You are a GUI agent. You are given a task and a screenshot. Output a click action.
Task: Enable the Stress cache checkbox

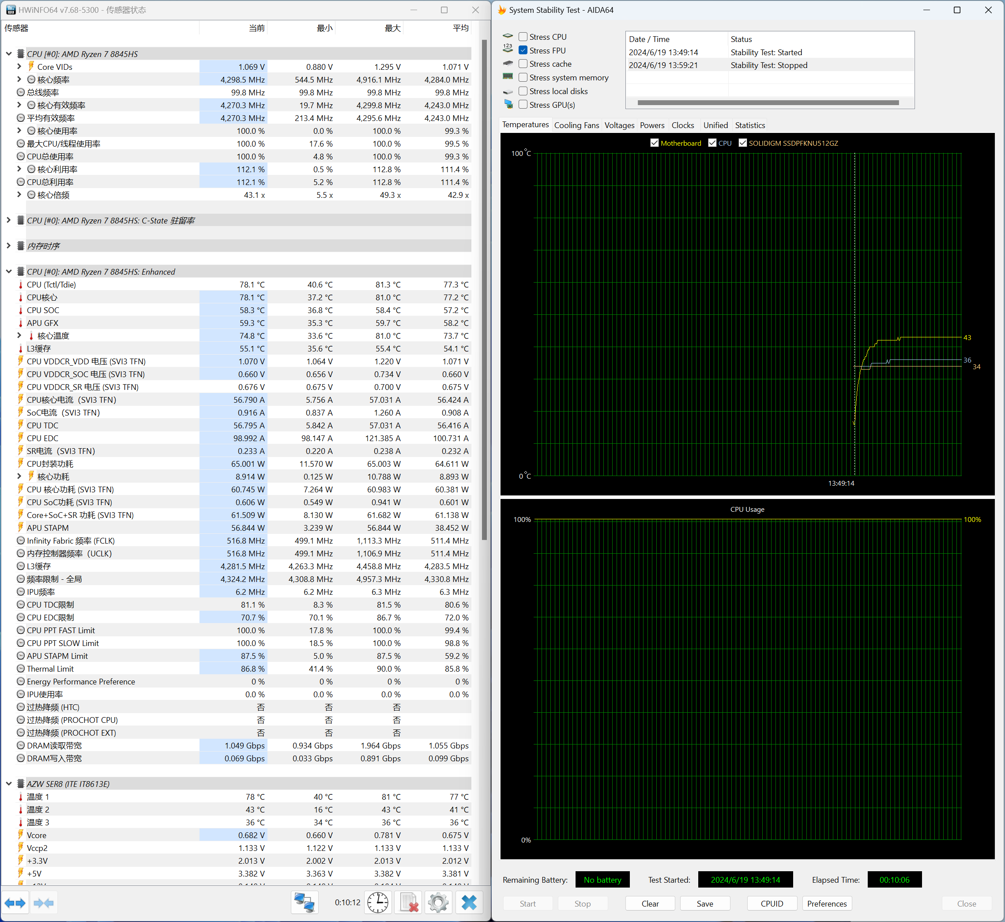523,63
